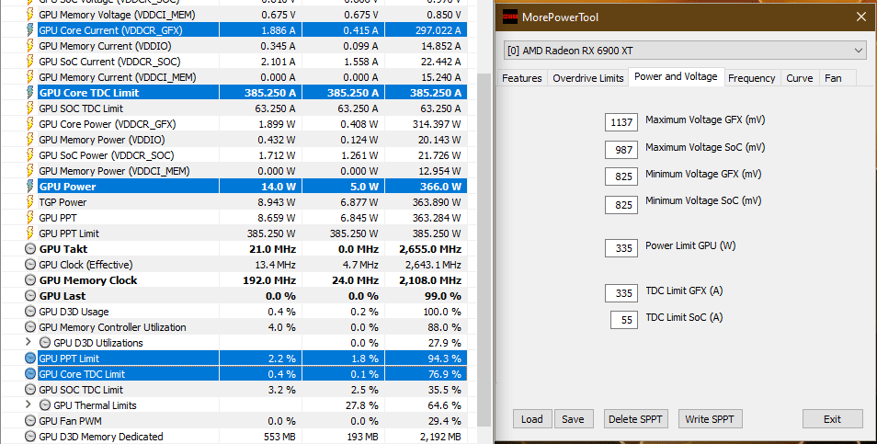
Task: Open the Curve tab
Action: (x=800, y=78)
